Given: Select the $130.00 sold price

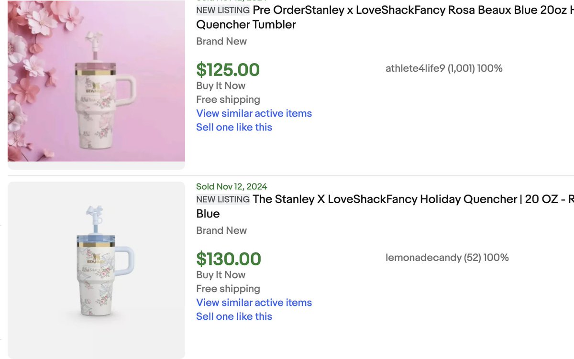Looking at the screenshot, I should point(229,259).
